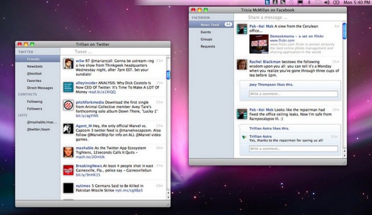Click Facebook scrollbar down arrow

point(345,156)
